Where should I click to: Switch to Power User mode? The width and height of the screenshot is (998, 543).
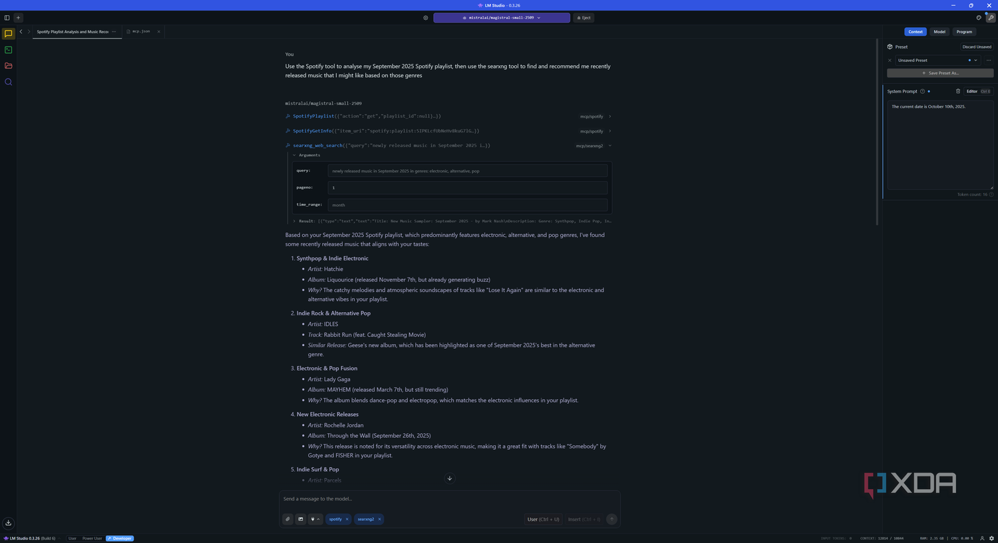pos(92,538)
